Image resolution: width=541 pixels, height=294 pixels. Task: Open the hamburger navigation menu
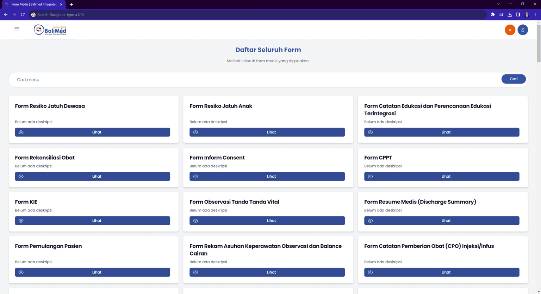pos(17,29)
